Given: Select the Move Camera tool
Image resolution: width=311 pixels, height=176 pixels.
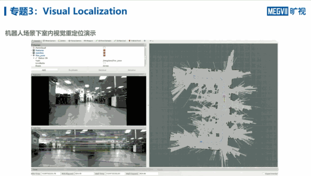Looking at the screenshot, I should click(x=49, y=41).
